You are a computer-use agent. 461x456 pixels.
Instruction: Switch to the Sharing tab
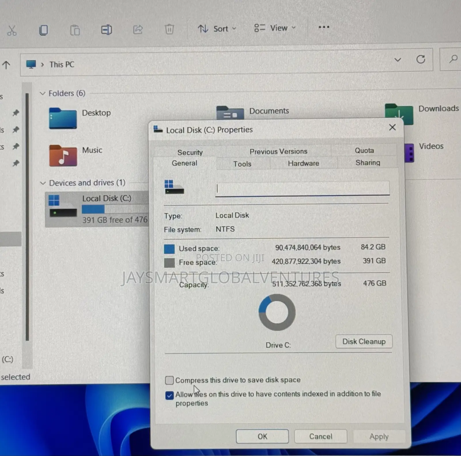click(x=368, y=163)
